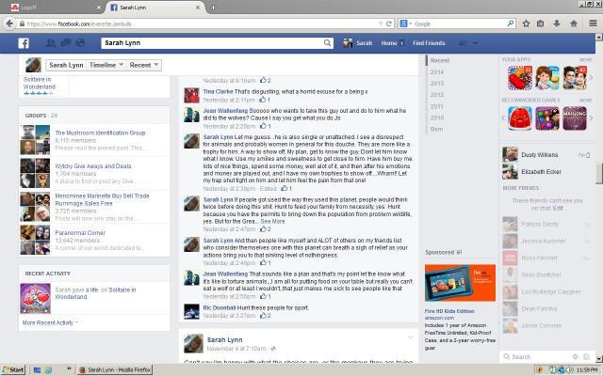
Task: Open new tab plus button
Action: pyautogui.click(x=213, y=8)
